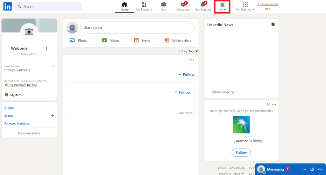Open the Messaging overlay title bar
The width and height of the screenshot is (326, 175).
tap(290, 169)
